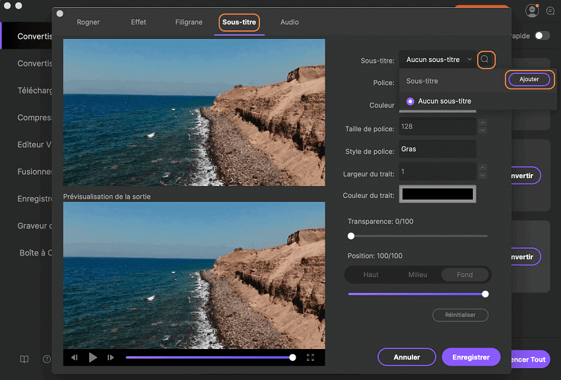Expand preview to fullscreen
Viewport: 561px width, 380px height.
pos(310,358)
